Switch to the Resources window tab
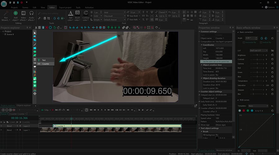This screenshot has height=155, width=279. (x=224, y=150)
